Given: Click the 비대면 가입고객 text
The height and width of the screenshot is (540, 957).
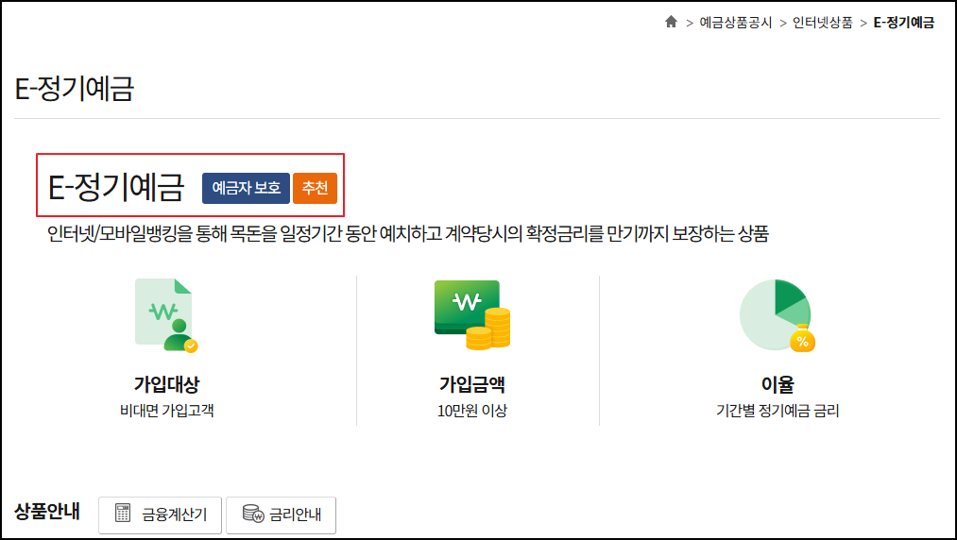Looking at the screenshot, I should click(x=166, y=411).
